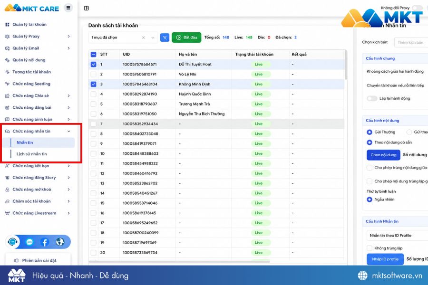
Task: Clear the selection with the X in dropdown
Action: click(x=143, y=38)
